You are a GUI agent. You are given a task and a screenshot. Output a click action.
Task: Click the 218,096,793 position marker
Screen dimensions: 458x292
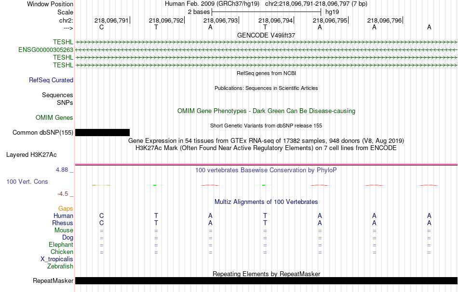220,20
